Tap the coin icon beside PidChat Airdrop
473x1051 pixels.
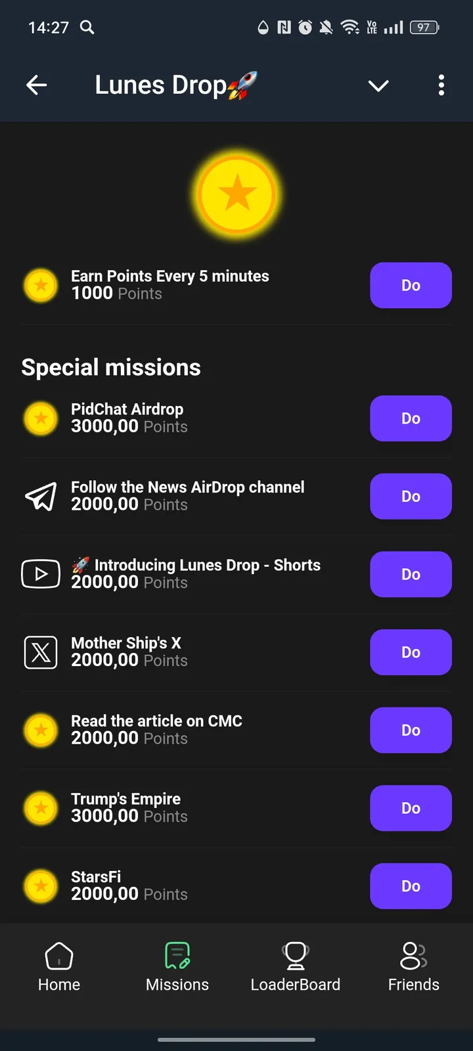(x=41, y=418)
